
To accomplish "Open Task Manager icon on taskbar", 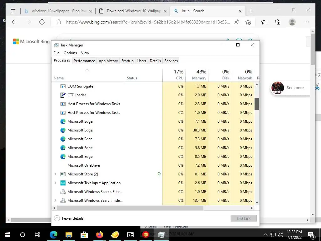I will [x=161, y=235].
